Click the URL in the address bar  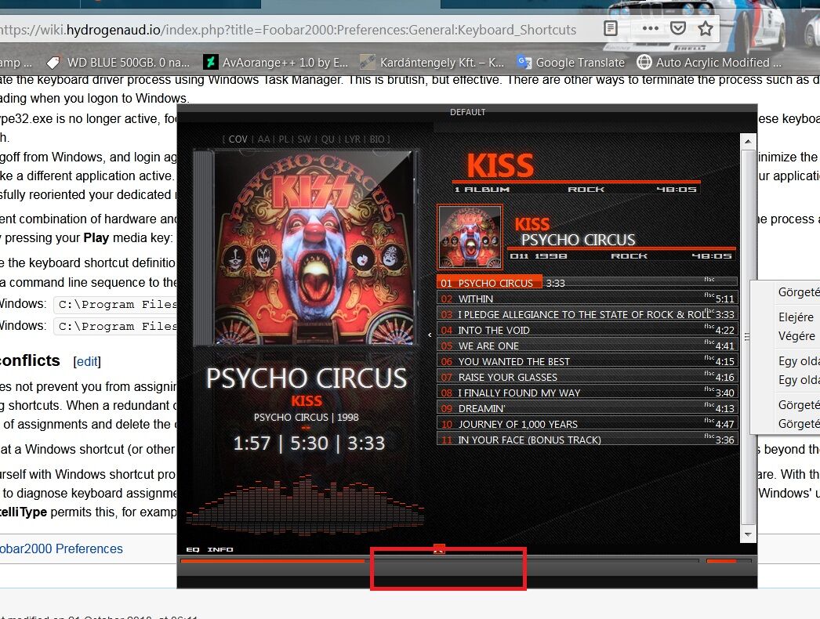pyautogui.click(x=288, y=29)
